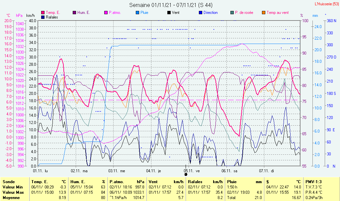Click the purple Hum. E. legend swatch

click(74, 13)
